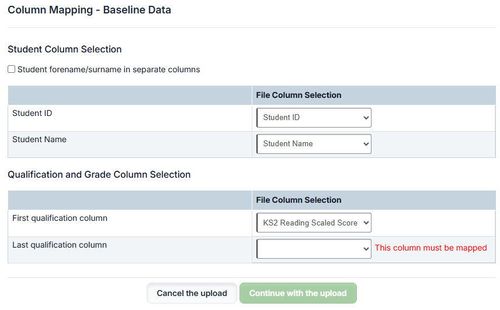Click the chevron arrow beside KS2 Reading Scaled Score

tap(366, 223)
